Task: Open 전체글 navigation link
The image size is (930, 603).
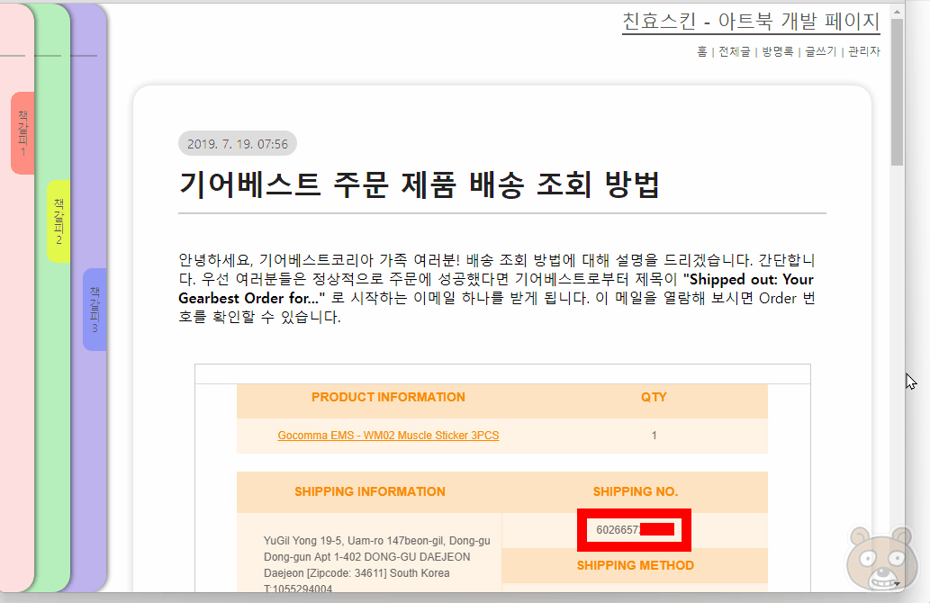Action: [x=735, y=52]
